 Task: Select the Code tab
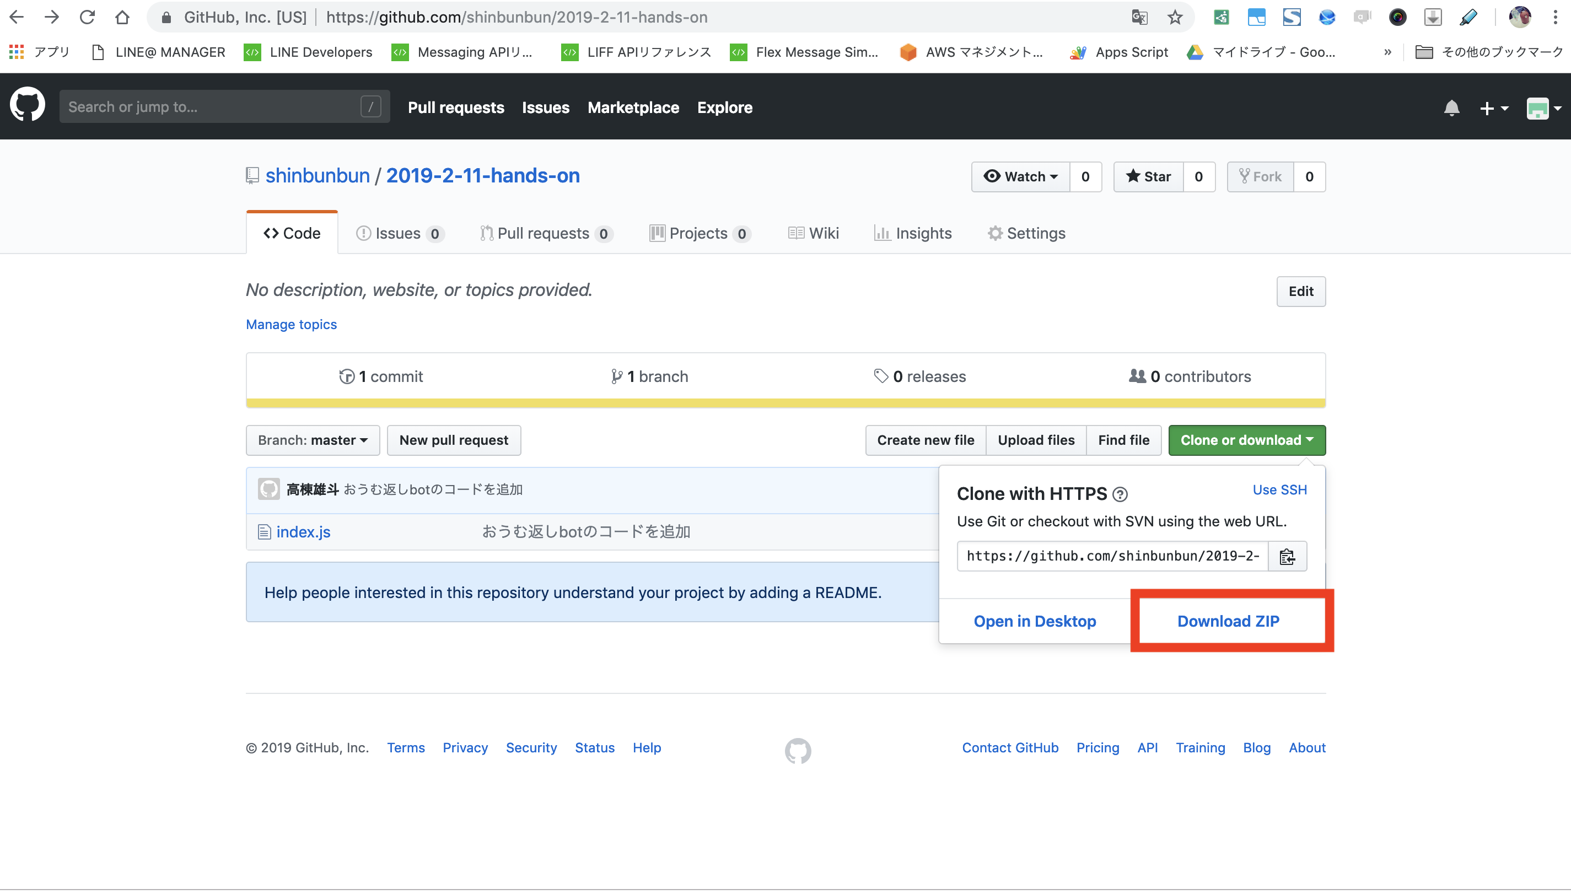(x=292, y=233)
